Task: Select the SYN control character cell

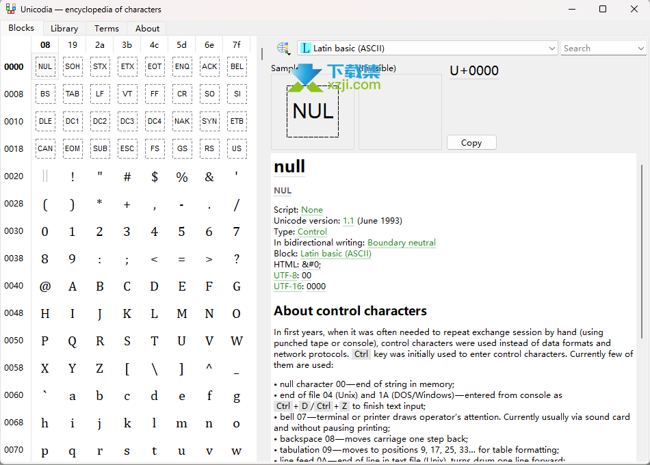Action: 209,122
